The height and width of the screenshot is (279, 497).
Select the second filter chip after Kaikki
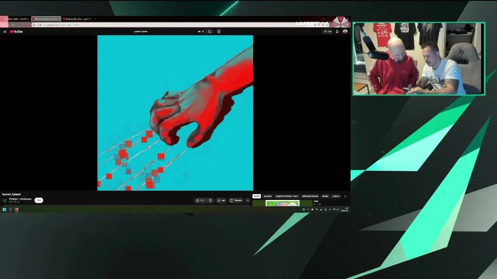tap(268, 196)
